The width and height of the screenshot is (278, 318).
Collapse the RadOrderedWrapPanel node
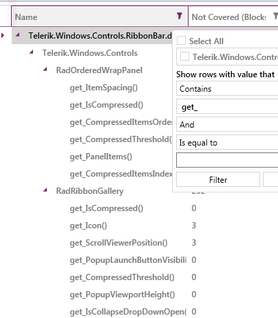coord(45,70)
